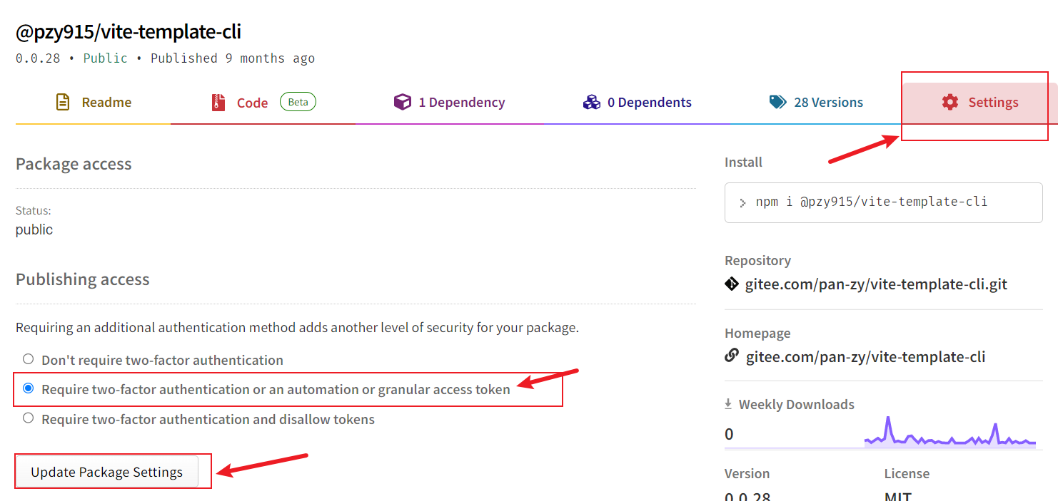
Task: Click the Readme document icon
Action: pyautogui.click(x=63, y=103)
